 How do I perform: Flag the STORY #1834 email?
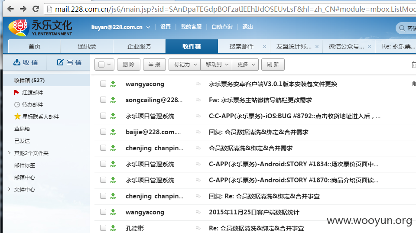(x=198, y=164)
